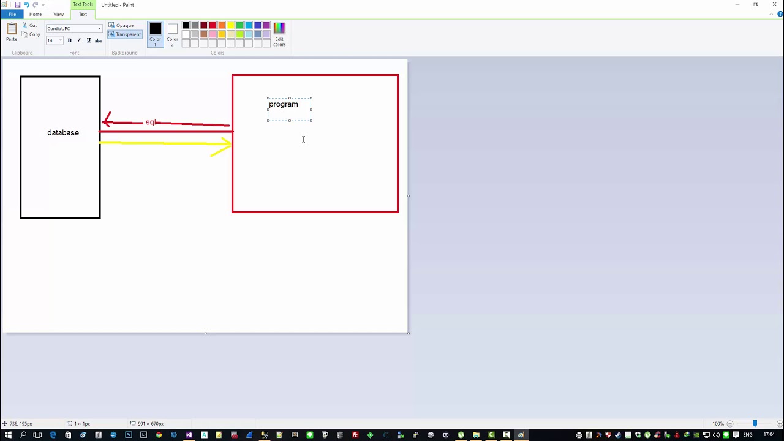Pick the brown color swatch
The width and height of the screenshot is (784, 441).
coord(203,34)
